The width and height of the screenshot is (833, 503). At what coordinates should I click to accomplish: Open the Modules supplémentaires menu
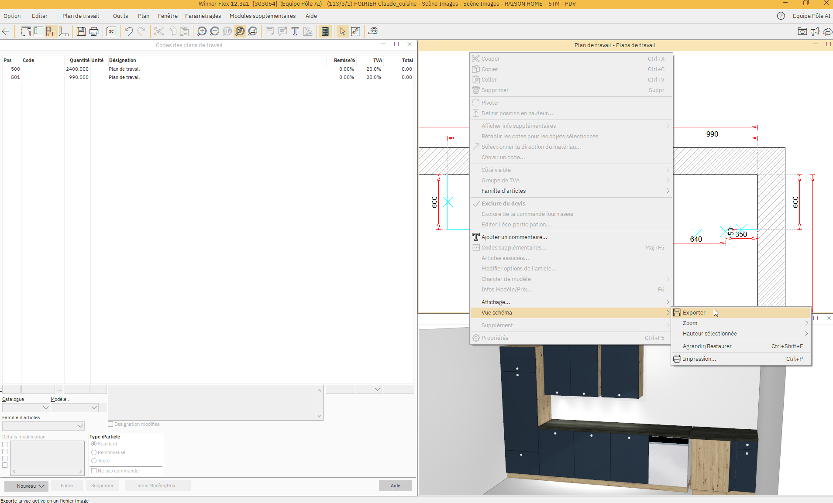click(x=262, y=16)
